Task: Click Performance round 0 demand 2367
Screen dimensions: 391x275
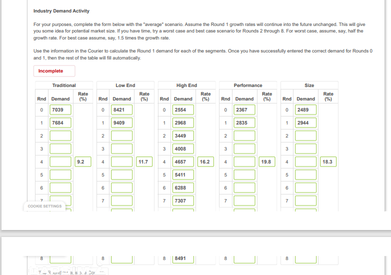Action: (x=244, y=109)
